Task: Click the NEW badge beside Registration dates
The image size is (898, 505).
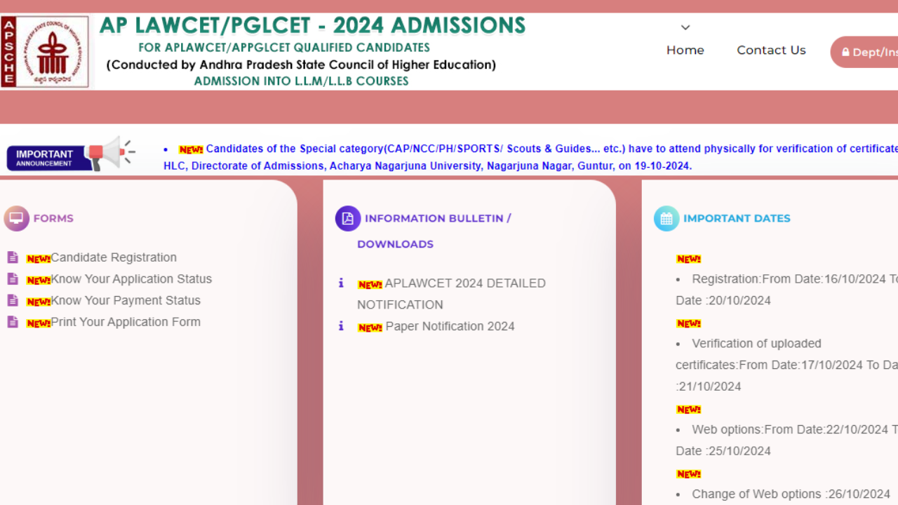Action: [x=688, y=258]
